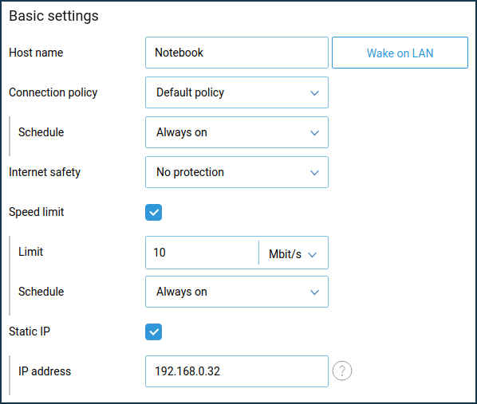Expand the Speed limit Schedule dropdown
This screenshot has height=404, width=477.
click(x=237, y=292)
